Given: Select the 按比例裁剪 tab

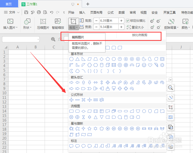Looking at the screenshot, I should [x=140, y=35].
